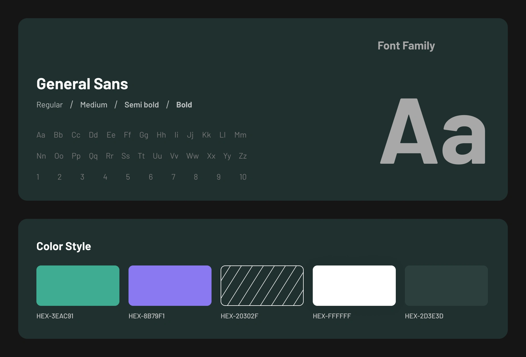
Task: Select the Semi bold weight label
Action: [x=142, y=105]
